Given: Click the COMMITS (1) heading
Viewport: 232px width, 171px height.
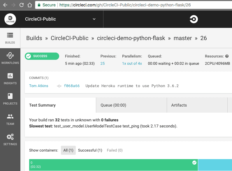Looking at the screenshot, I should tap(39, 78).
